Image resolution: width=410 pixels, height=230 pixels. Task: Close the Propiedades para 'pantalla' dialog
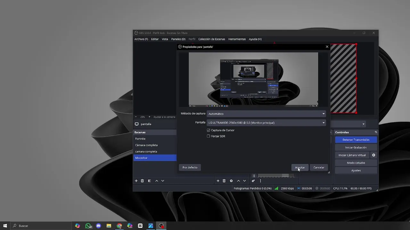point(327,47)
